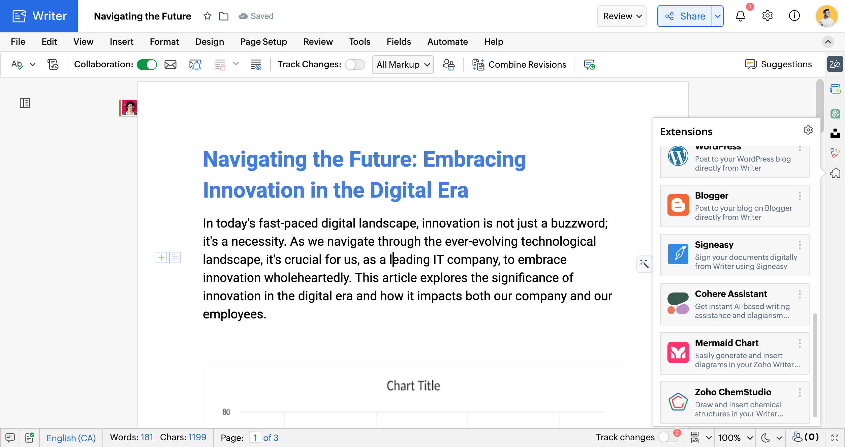
Task: Enable Track Changes toolbar toggle
Action: coord(355,64)
